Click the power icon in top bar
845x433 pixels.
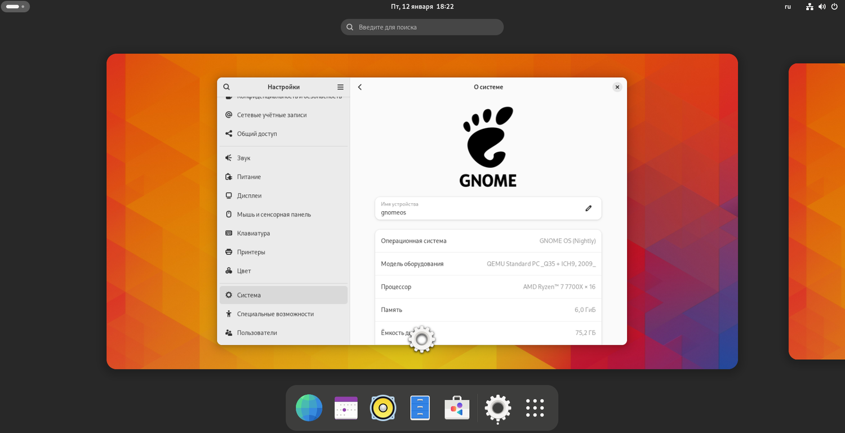(x=834, y=7)
